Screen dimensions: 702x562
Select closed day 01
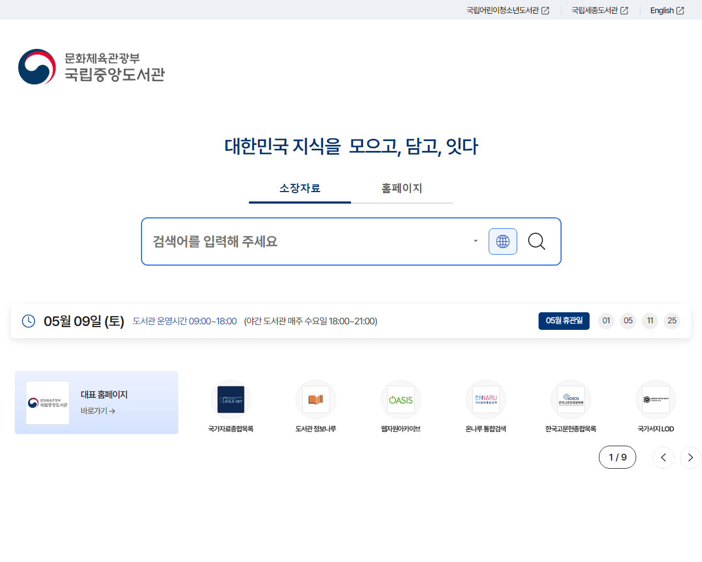coord(606,321)
